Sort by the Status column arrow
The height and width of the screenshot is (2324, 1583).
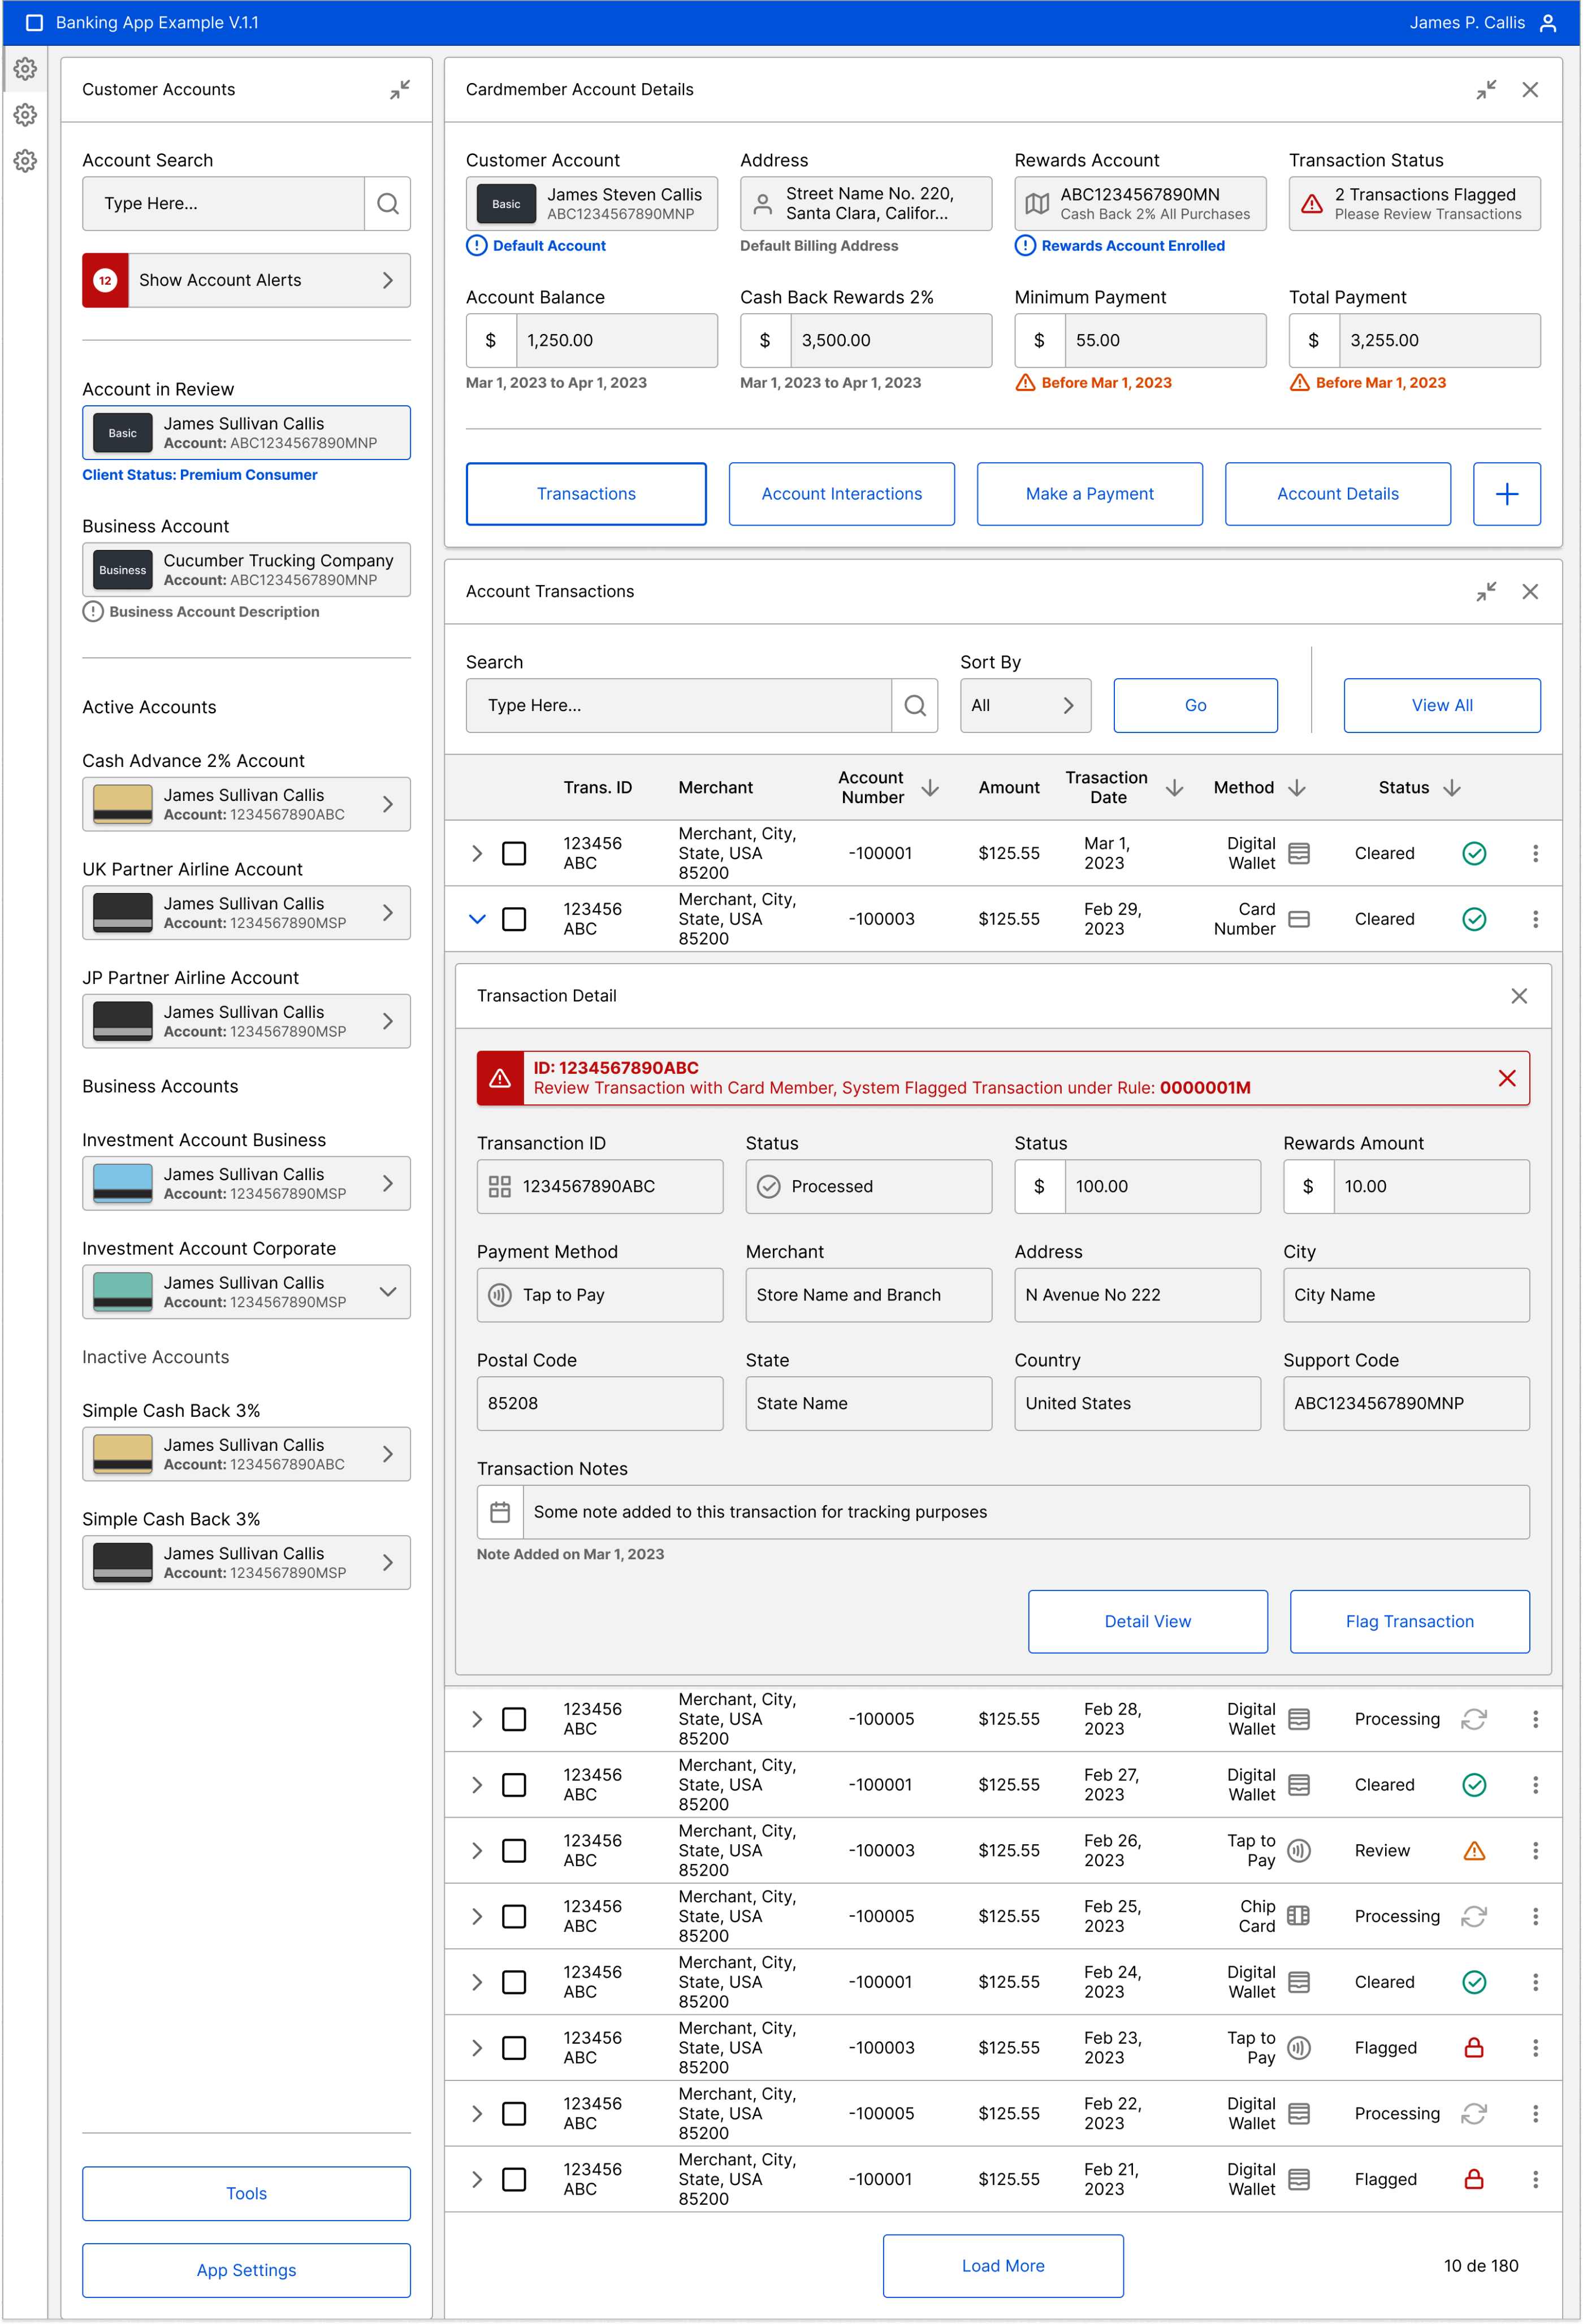point(1451,788)
